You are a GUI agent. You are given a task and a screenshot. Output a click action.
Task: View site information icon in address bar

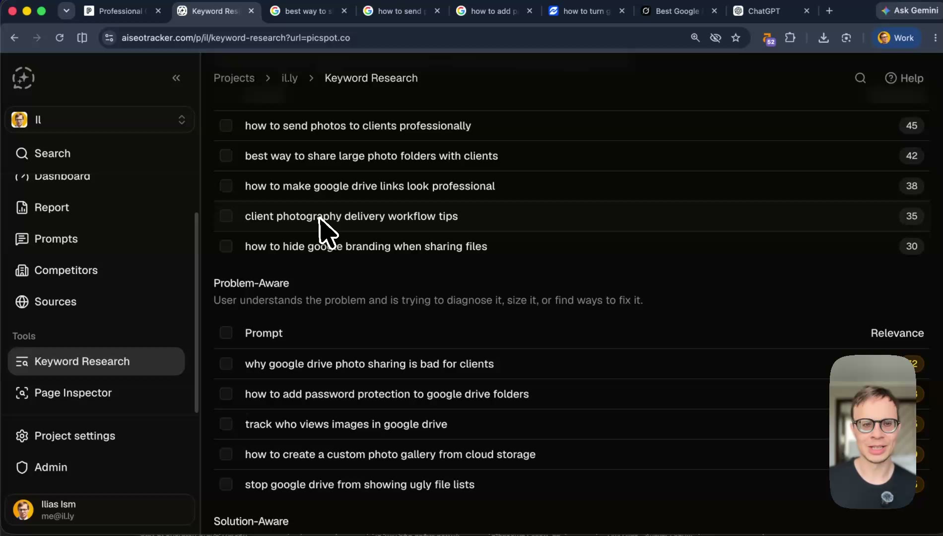(x=109, y=38)
